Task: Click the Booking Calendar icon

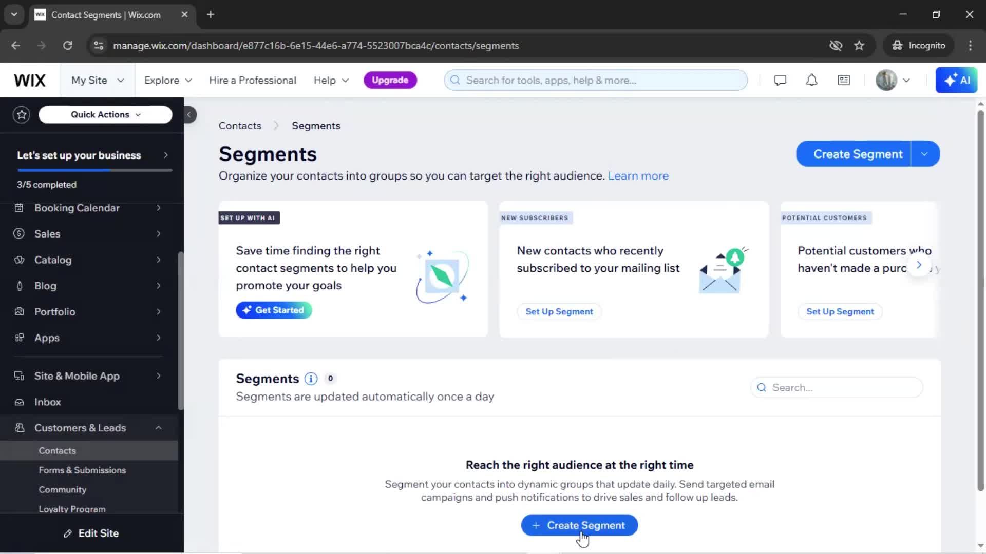Action: point(19,208)
